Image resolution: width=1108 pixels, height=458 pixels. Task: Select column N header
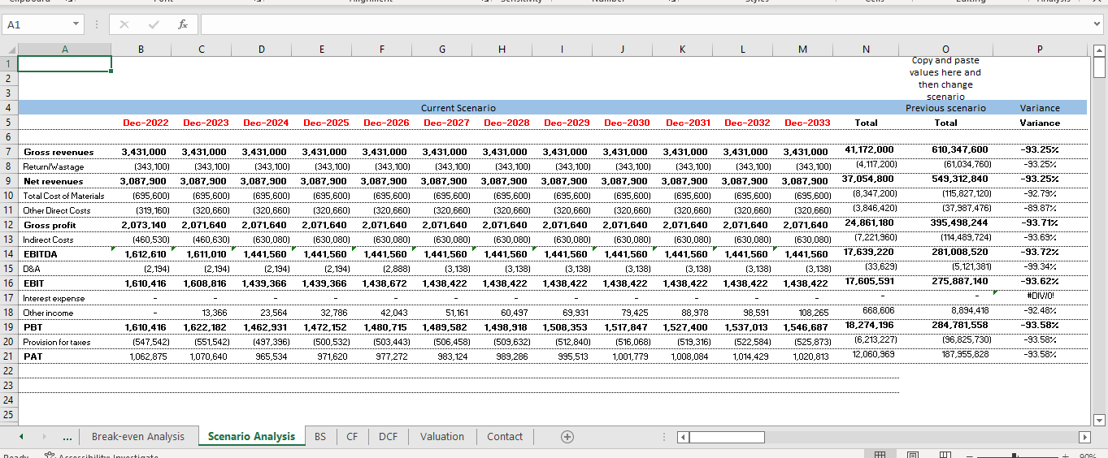point(866,49)
